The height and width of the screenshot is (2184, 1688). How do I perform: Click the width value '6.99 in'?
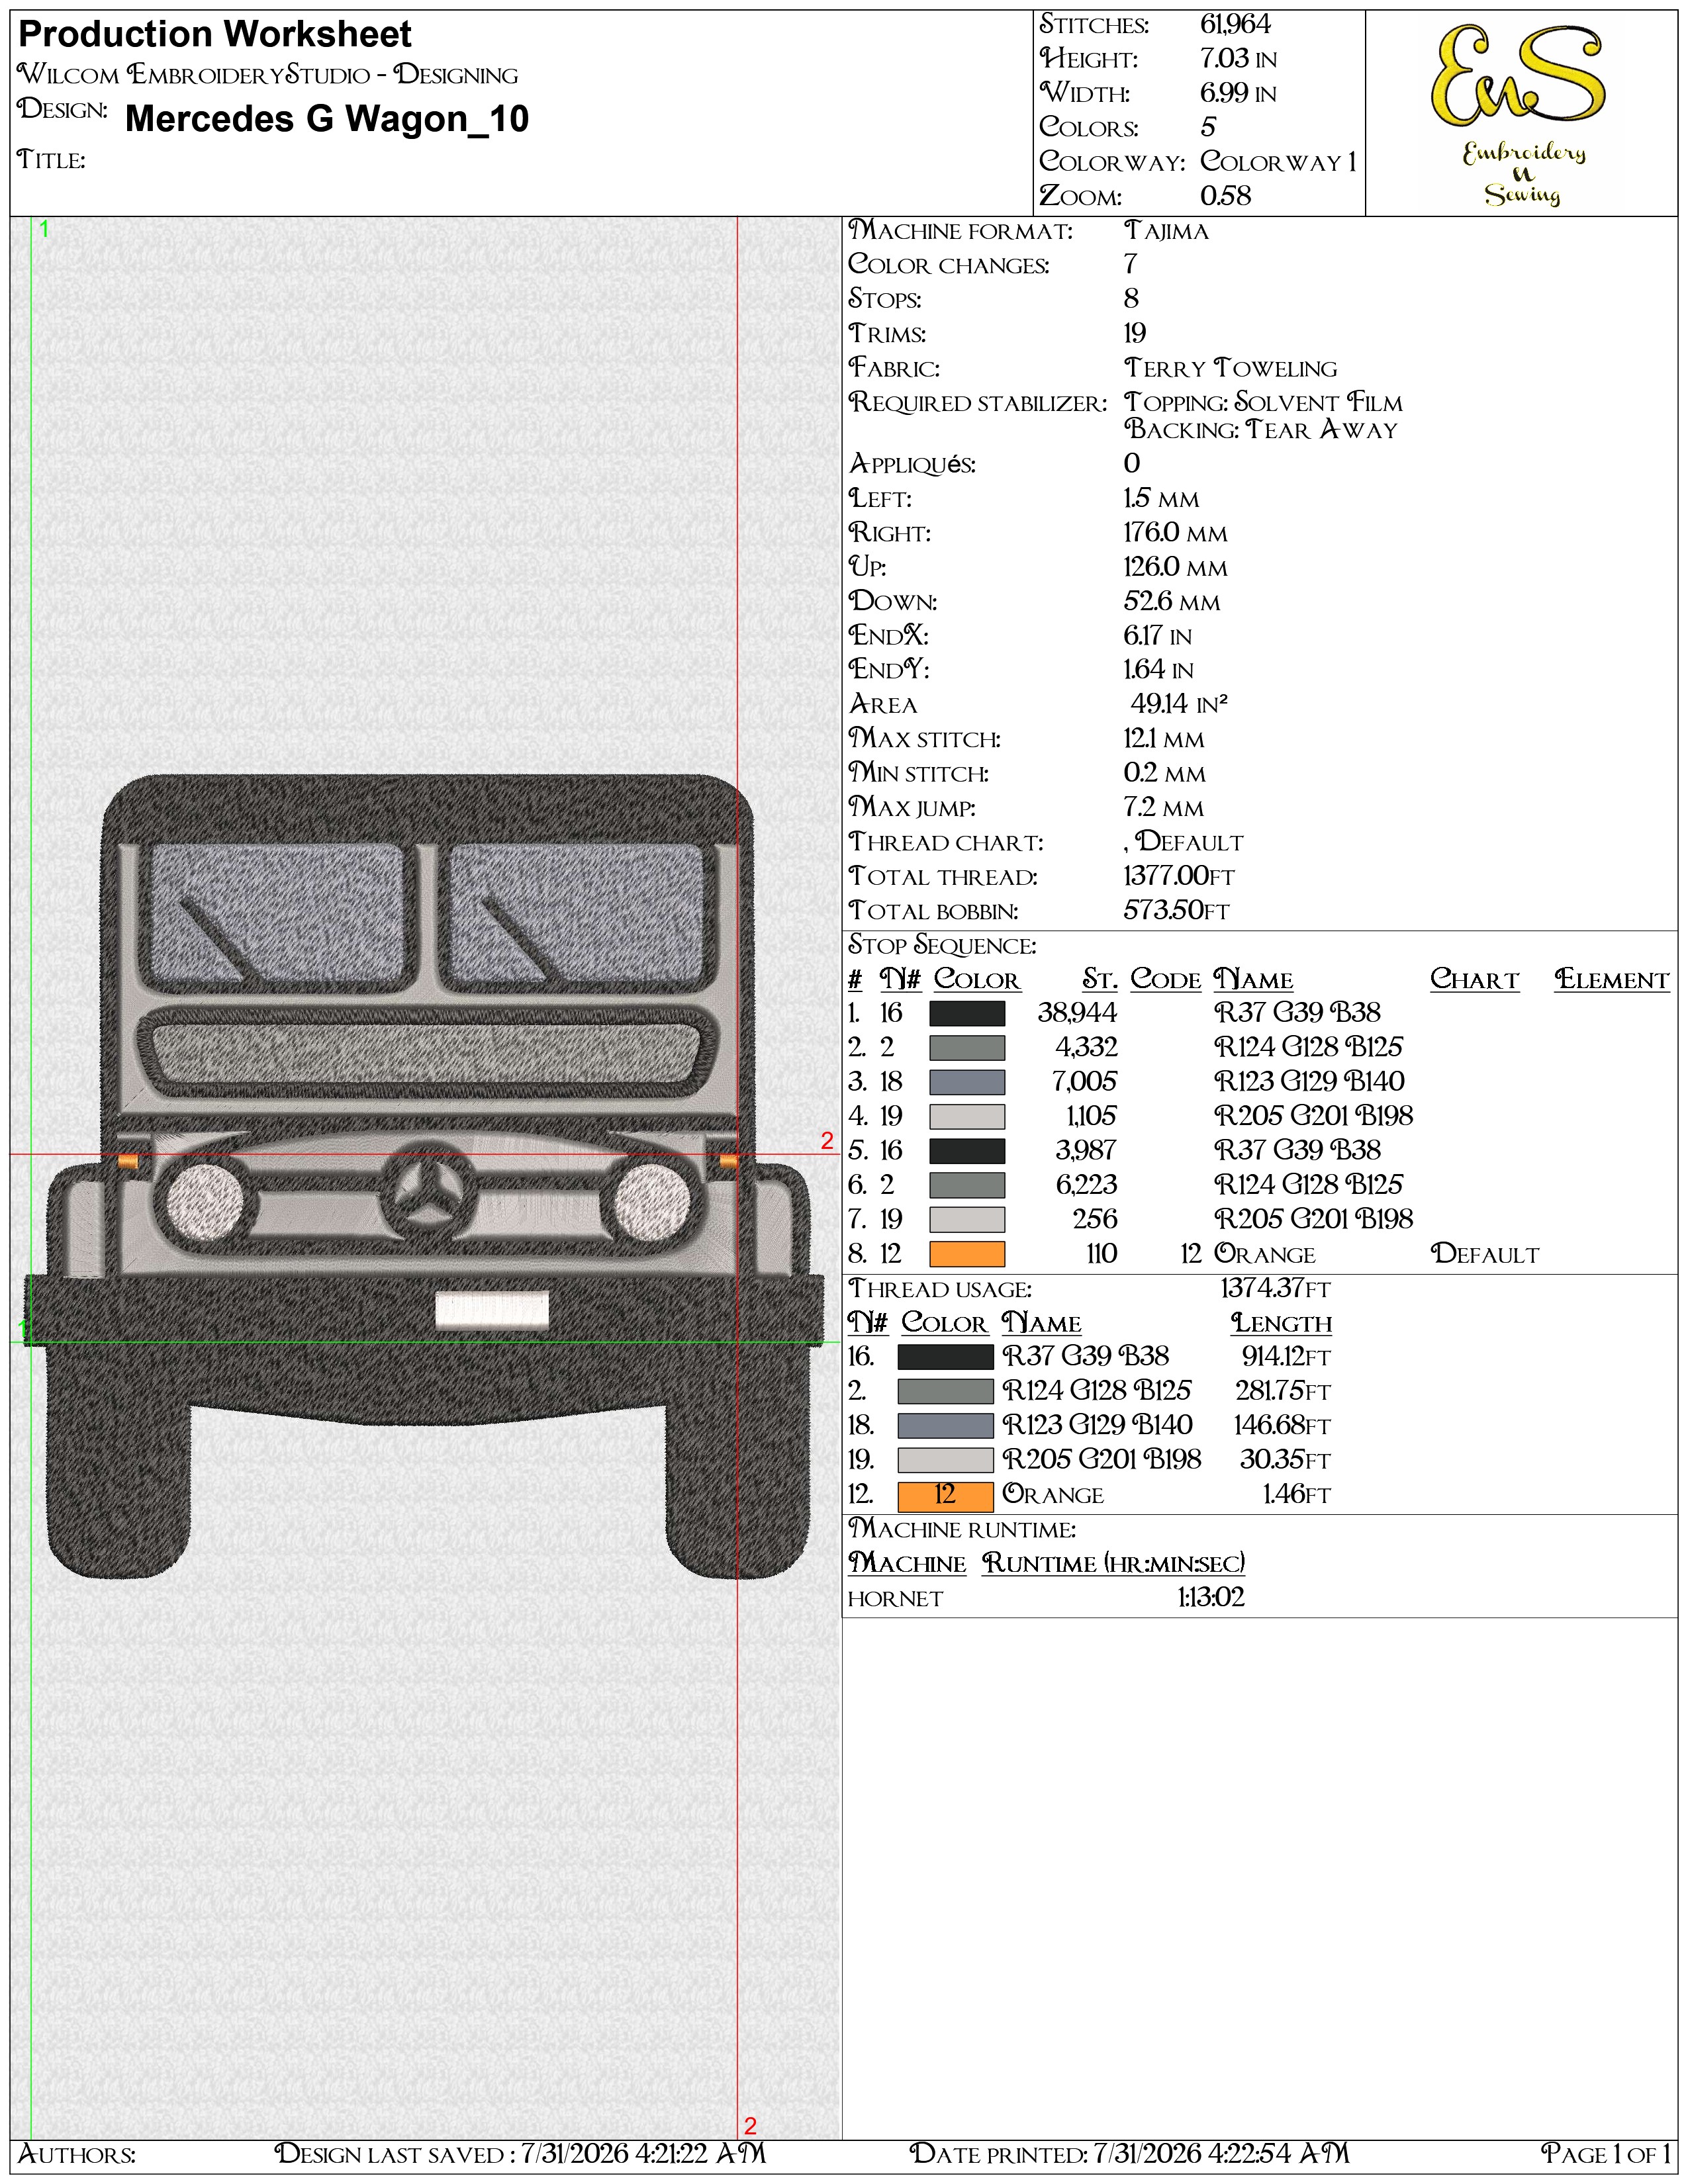click(x=1238, y=93)
